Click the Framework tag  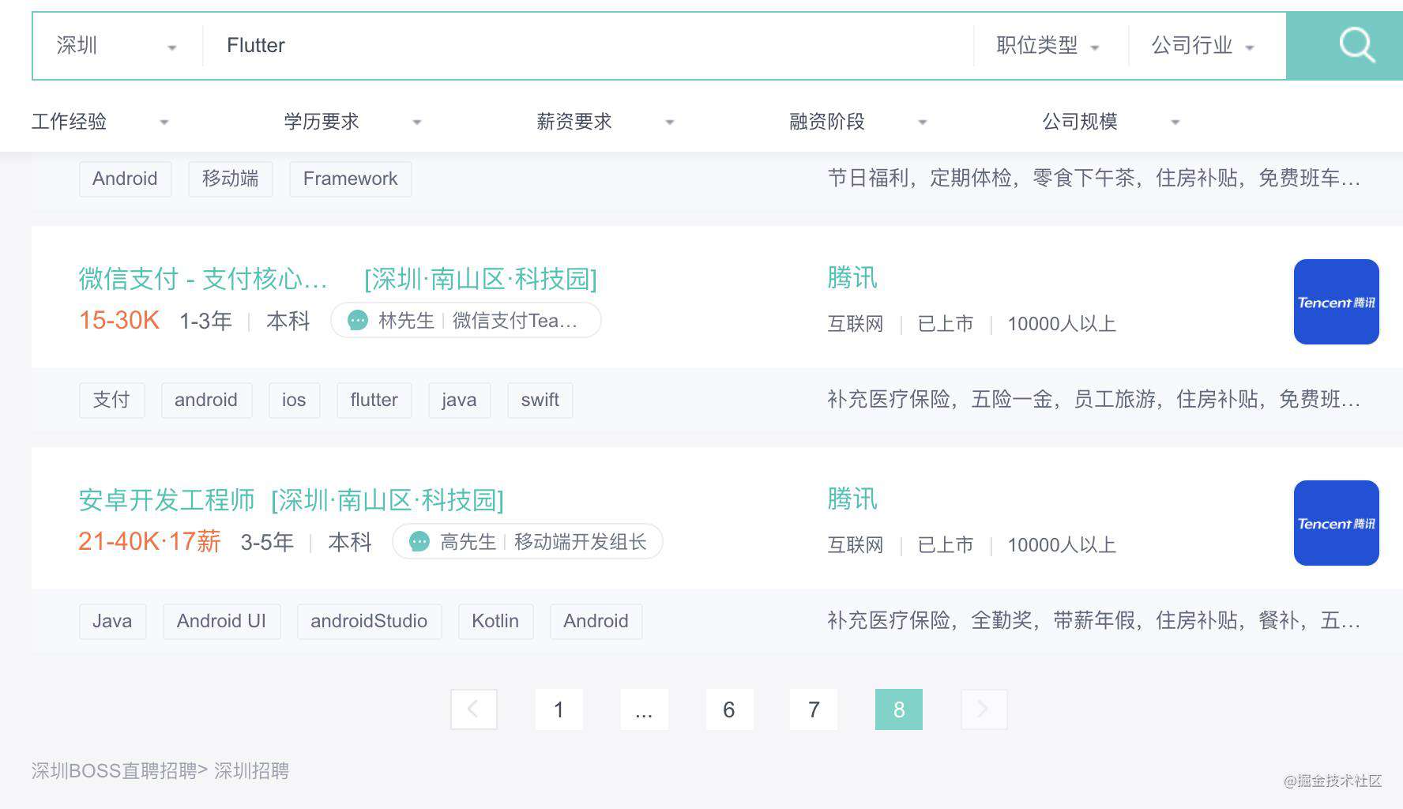tap(351, 179)
